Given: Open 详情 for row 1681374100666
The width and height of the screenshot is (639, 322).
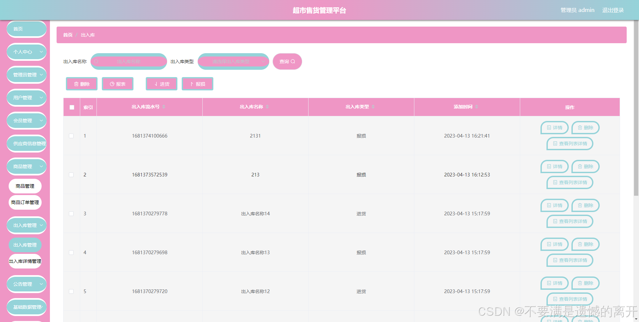Looking at the screenshot, I should (554, 128).
